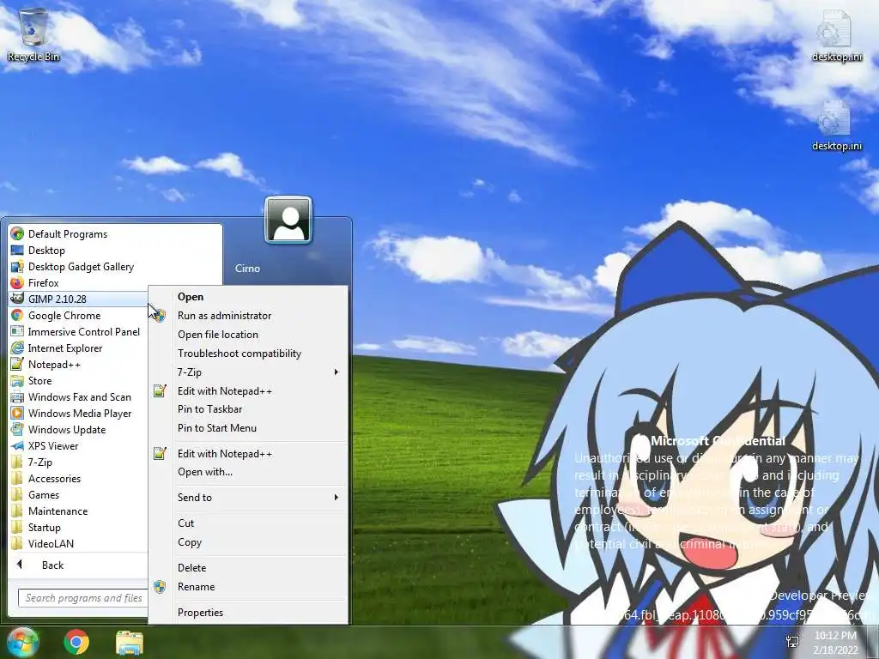Choose Run as administrator

point(249,316)
